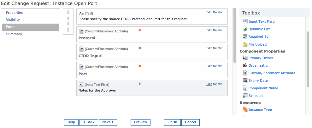
Task: Click the Preview button
Action: 140,122
